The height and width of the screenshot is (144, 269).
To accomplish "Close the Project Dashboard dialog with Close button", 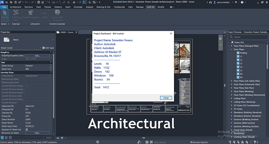I will pos(166,98).
